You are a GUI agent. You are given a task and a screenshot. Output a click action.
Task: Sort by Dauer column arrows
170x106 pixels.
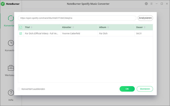pyautogui.click(x=144, y=27)
